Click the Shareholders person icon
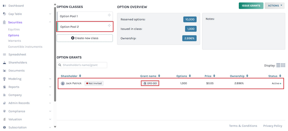The width and height of the screenshot is (288, 131). click(4, 63)
